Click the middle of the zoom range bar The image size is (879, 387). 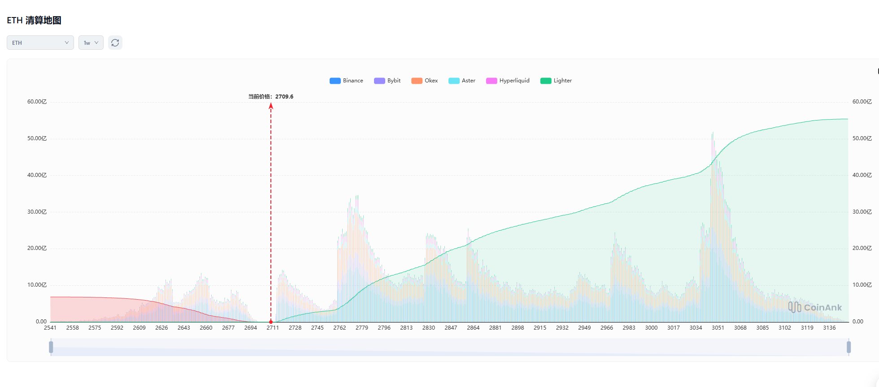click(x=450, y=347)
